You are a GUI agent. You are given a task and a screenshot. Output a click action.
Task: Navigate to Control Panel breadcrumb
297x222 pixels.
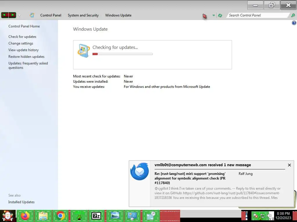point(51,15)
